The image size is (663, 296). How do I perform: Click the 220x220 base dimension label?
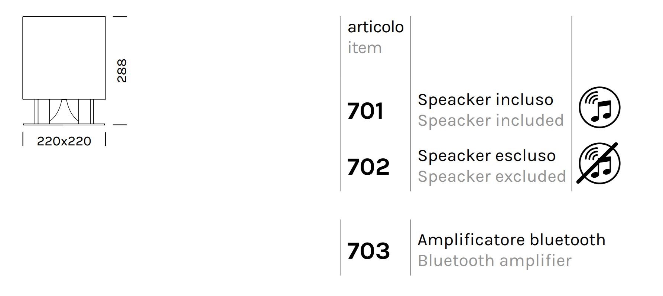click(x=64, y=141)
